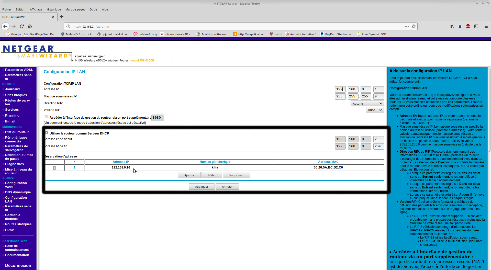Open Sites bloqués sidebar link
The width and height of the screenshot is (491, 270).
[x=16, y=95]
